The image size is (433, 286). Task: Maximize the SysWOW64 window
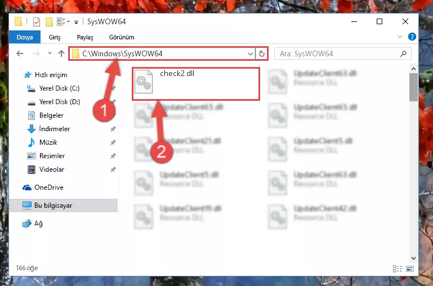380,21
